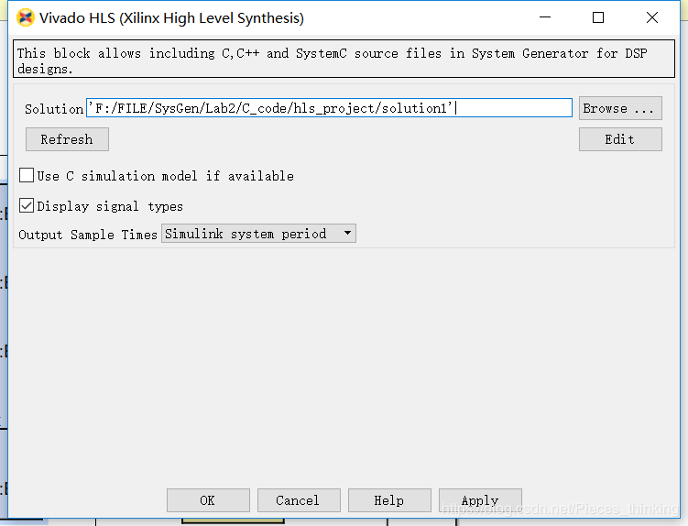Click the Browse ... button
The width and height of the screenshot is (688, 526).
[620, 108]
